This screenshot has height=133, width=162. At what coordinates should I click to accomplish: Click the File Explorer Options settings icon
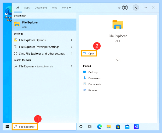click(16, 40)
